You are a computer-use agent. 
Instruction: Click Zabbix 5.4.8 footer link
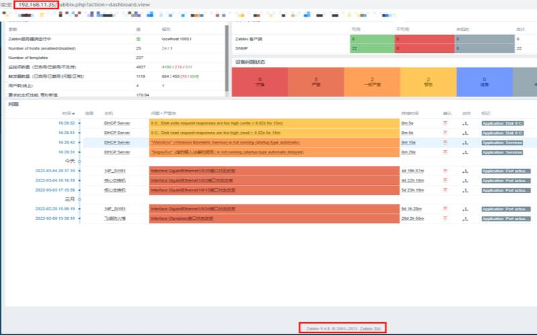(x=334, y=328)
